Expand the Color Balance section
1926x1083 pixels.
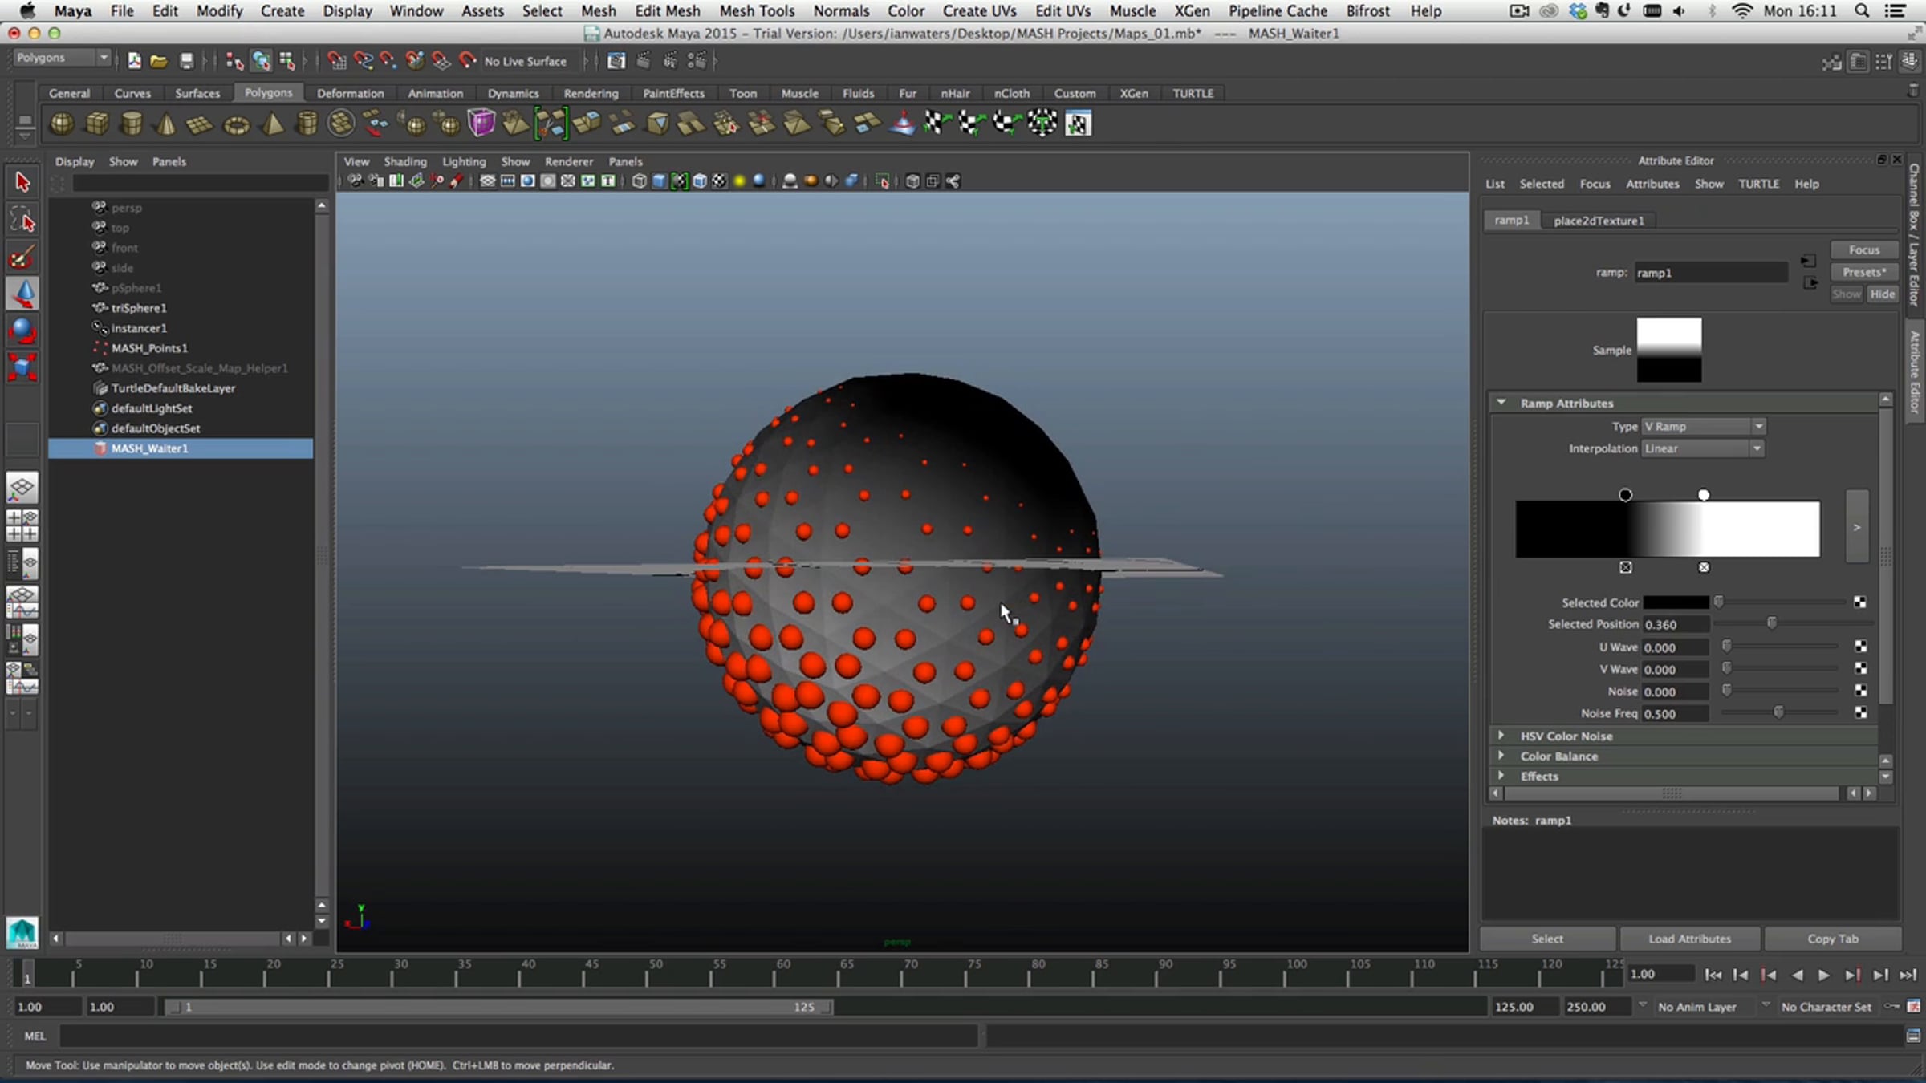pos(1501,755)
